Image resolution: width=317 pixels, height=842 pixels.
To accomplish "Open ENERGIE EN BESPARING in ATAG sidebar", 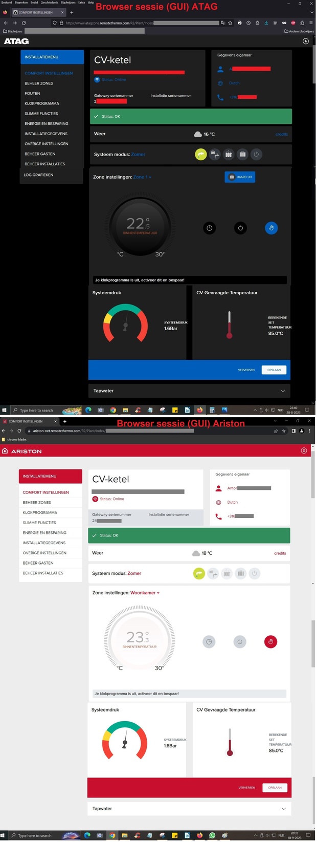I will tap(47, 124).
